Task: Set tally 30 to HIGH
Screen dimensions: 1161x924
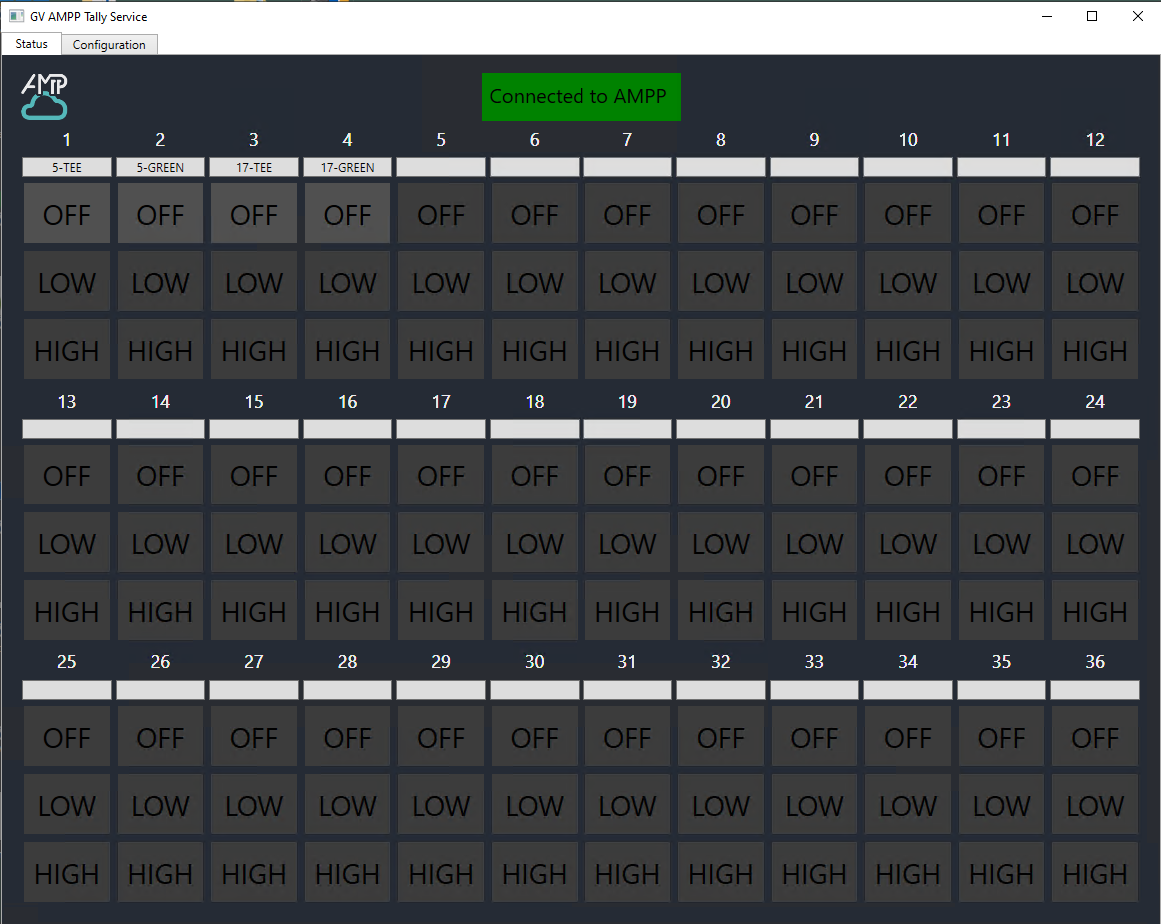Action: [534, 872]
